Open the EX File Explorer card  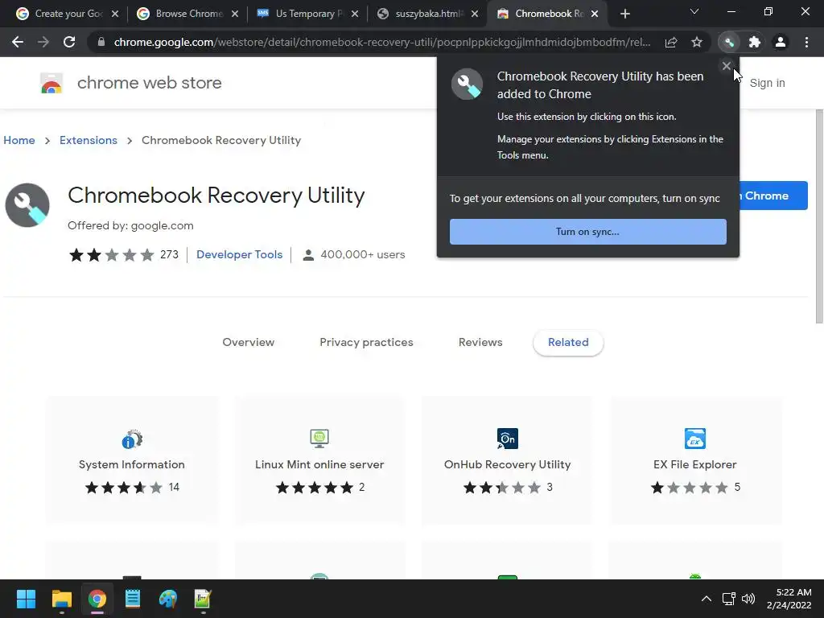pos(695,460)
